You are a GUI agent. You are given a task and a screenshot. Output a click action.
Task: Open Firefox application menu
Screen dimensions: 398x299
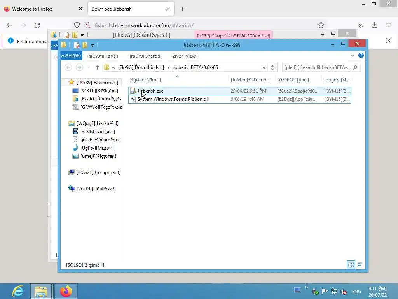pyautogui.click(x=389, y=25)
